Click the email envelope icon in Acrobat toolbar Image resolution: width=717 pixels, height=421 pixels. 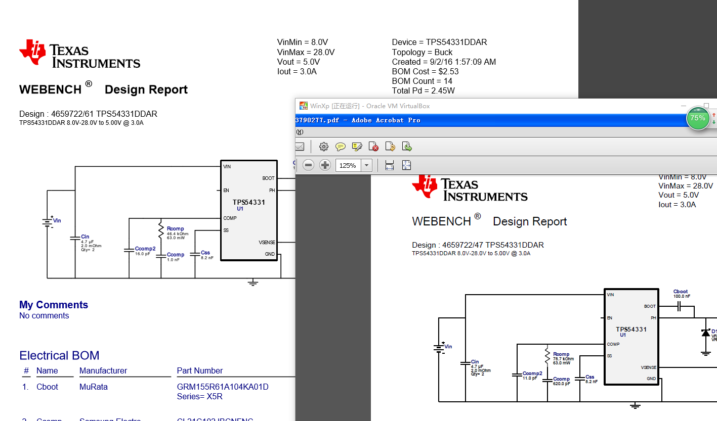[x=300, y=147]
